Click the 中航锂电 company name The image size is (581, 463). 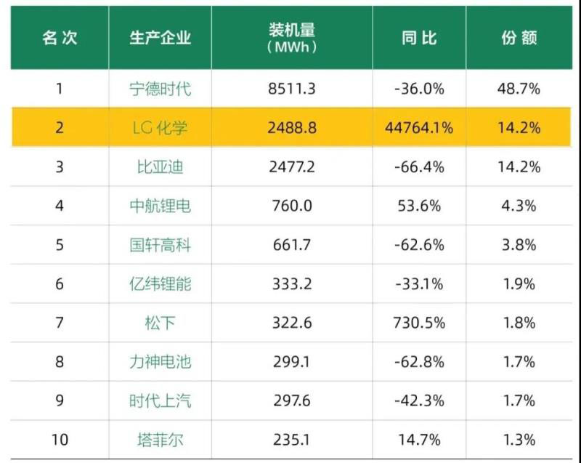click(160, 206)
